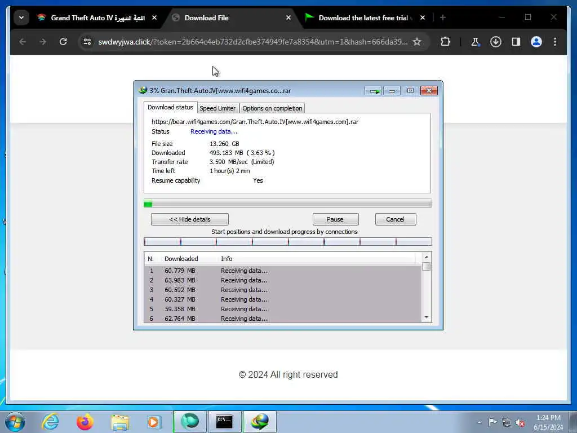Click the 13.260 GB file size value
Screen dimensions: 577x433
[224, 144]
